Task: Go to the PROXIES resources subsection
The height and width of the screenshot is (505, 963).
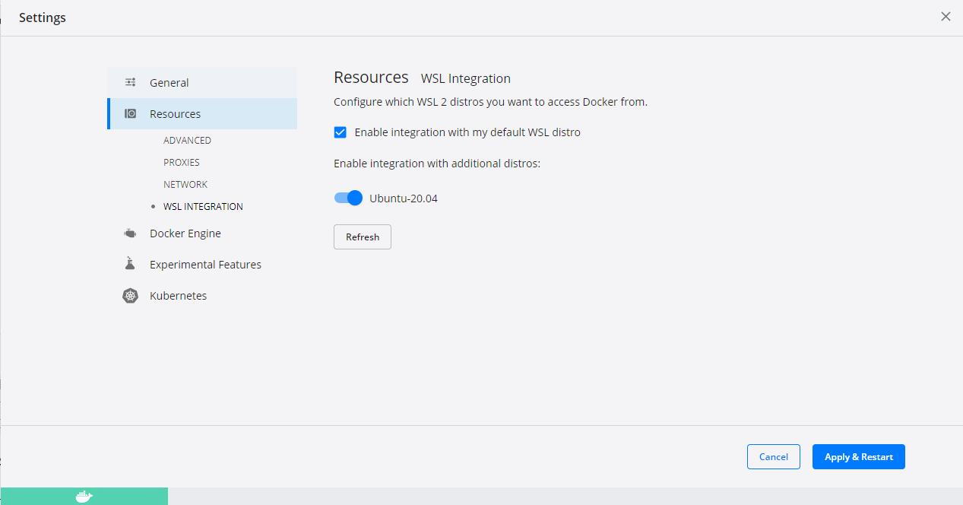Action: click(x=182, y=163)
